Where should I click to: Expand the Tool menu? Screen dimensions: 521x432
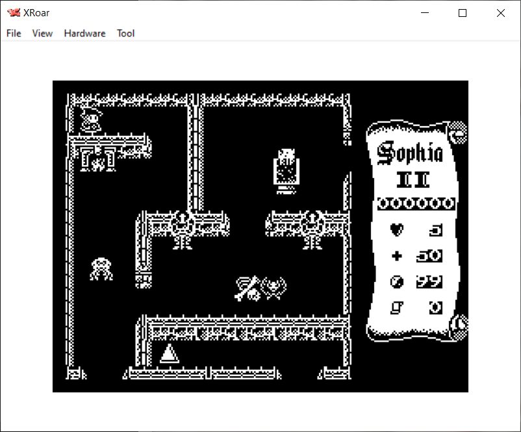pos(125,33)
